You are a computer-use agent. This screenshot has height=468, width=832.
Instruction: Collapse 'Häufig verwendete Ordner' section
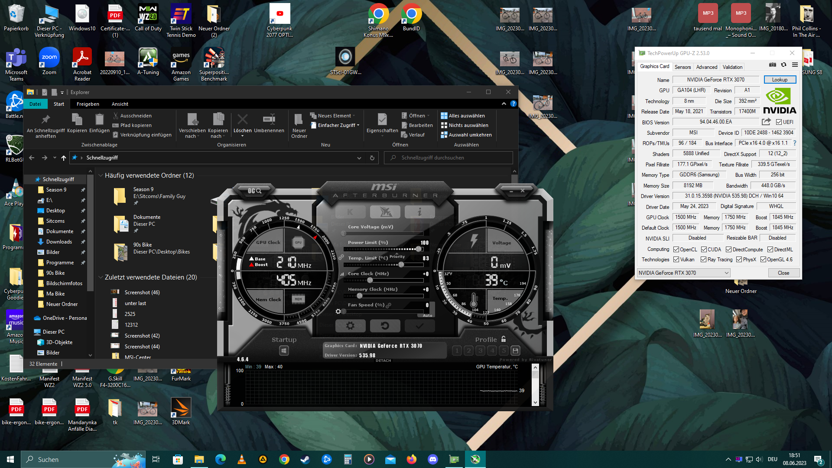click(x=101, y=175)
